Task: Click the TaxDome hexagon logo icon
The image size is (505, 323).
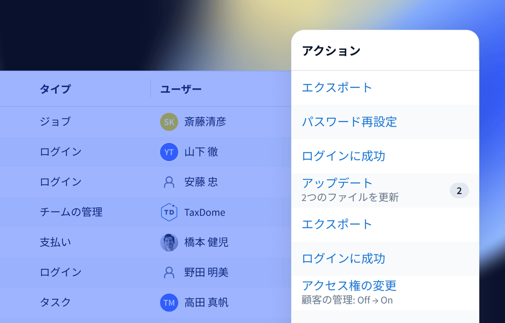Action: pyautogui.click(x=169, y=213)
